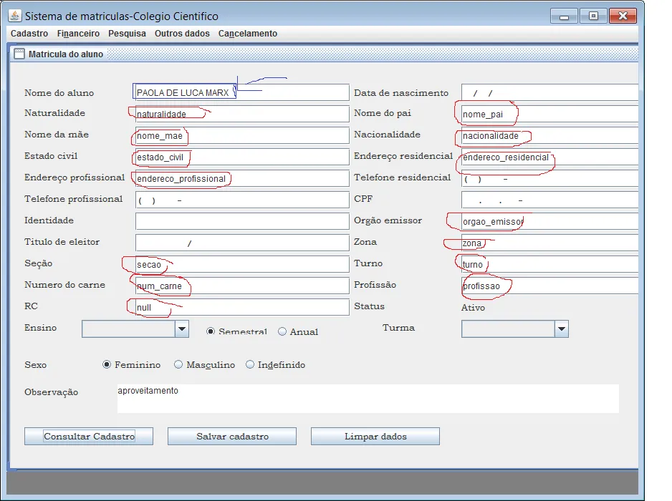Select the Anual radio option

click(x=282, y=331)
